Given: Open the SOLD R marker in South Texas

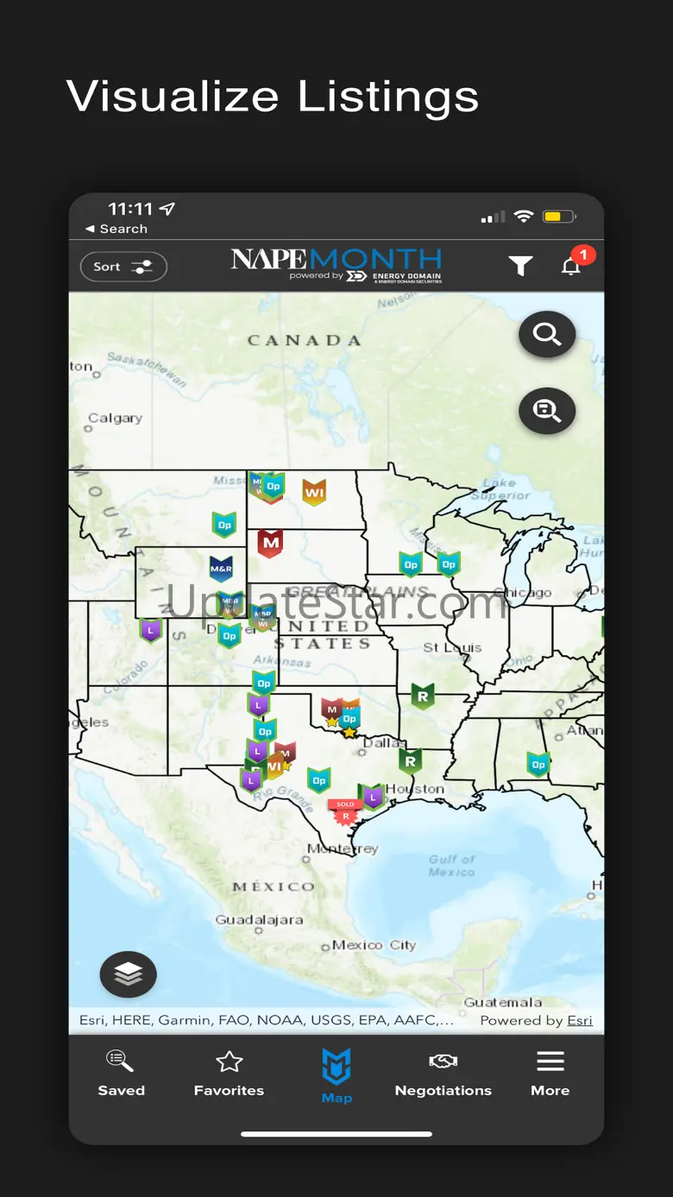Looking at the screenshot, I should (x=345, y=813).
